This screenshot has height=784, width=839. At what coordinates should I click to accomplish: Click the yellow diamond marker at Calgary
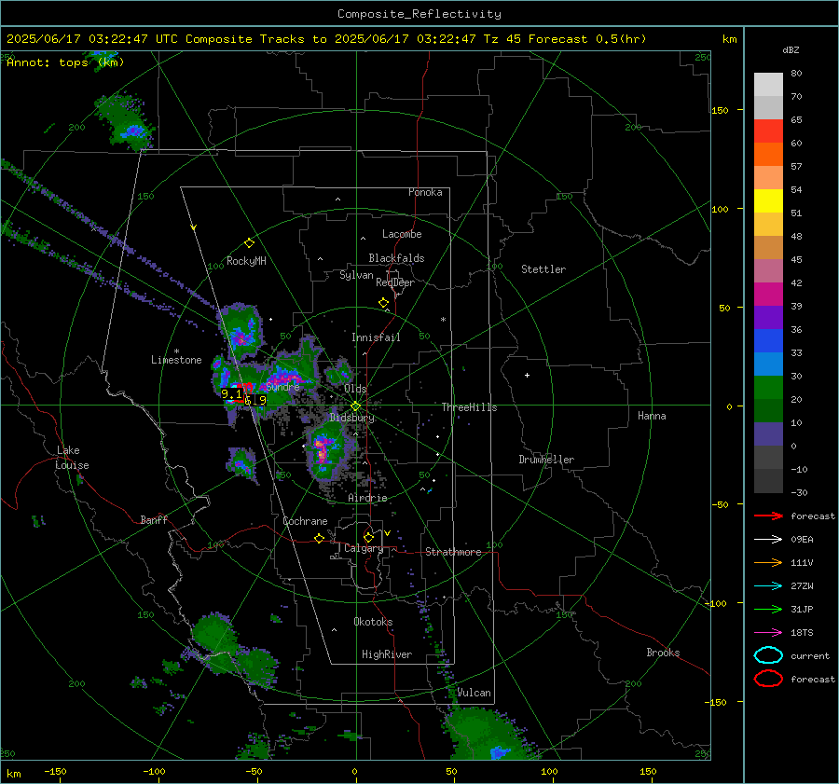[368, 537]
